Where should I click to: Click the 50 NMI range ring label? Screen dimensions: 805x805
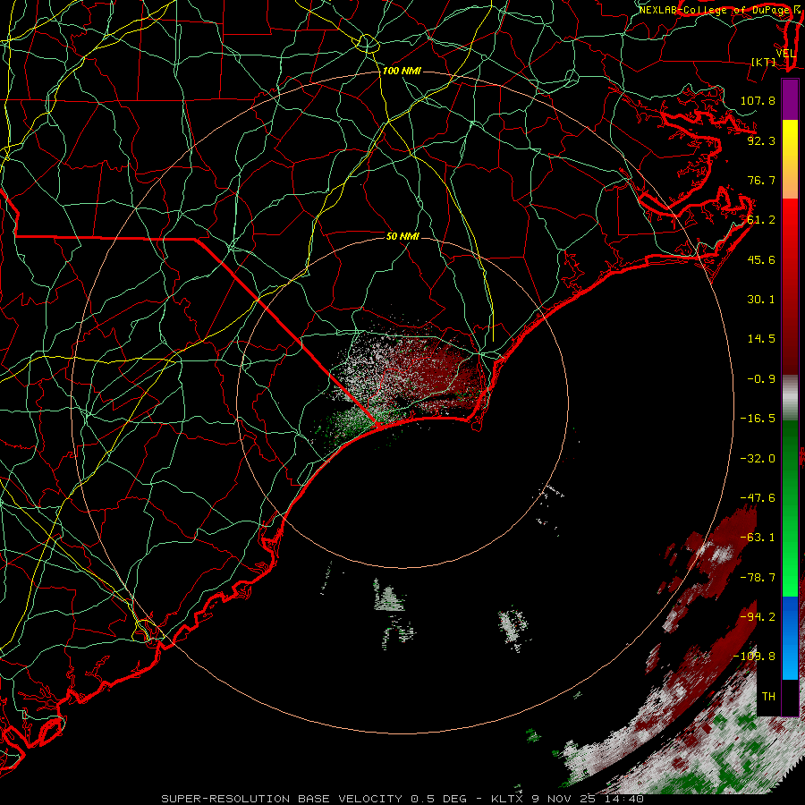pos(402,236)
